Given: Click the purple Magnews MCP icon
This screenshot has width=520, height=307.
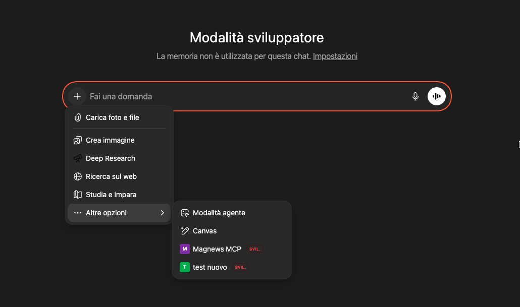Looking at the screenshot, I should point(185,249).
